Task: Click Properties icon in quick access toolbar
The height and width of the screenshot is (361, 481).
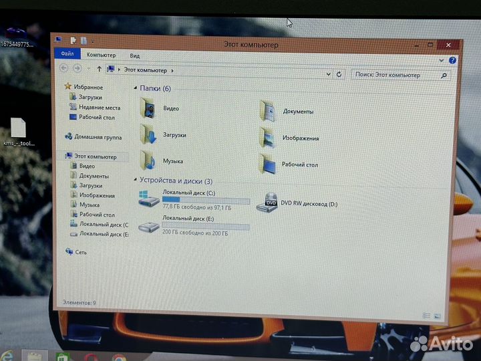Action: [73, 41]
